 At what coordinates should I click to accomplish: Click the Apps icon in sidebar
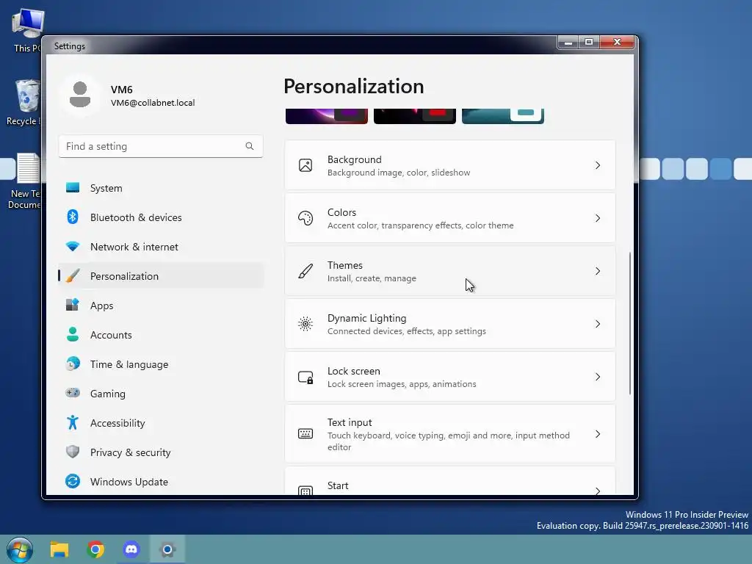73,305
